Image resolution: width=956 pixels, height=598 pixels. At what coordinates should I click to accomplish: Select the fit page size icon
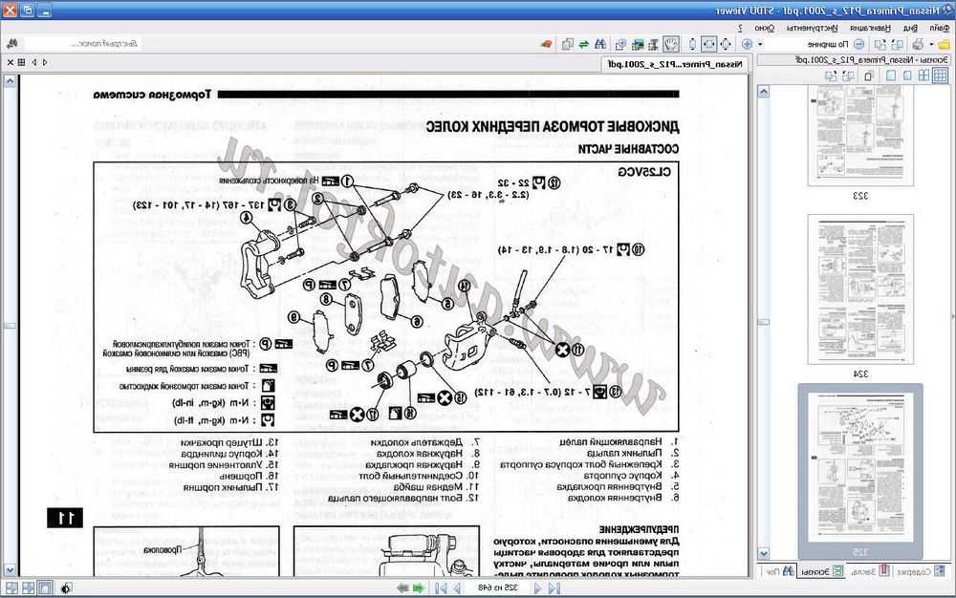coord(726,44)
